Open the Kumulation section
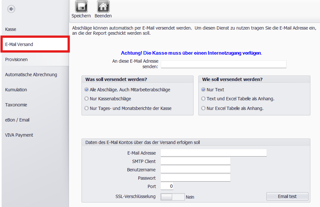 [x=35, y=90]
